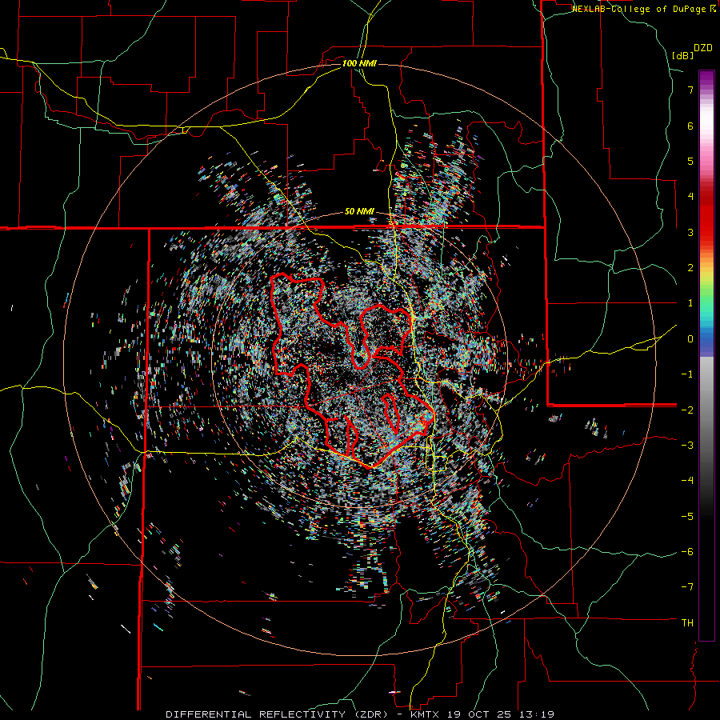720x720 pixels.
Task: Click the 6 value on the color scale
Action: 690,126
